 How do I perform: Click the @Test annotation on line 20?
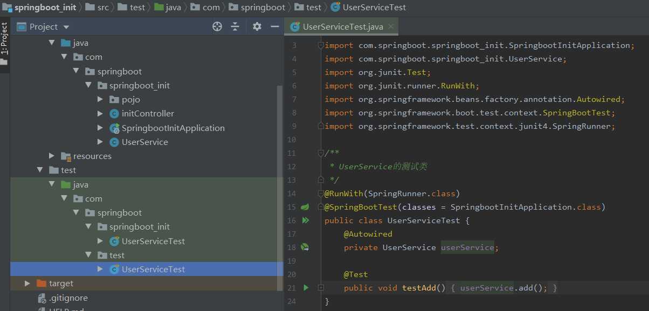(x=356, y=274)
